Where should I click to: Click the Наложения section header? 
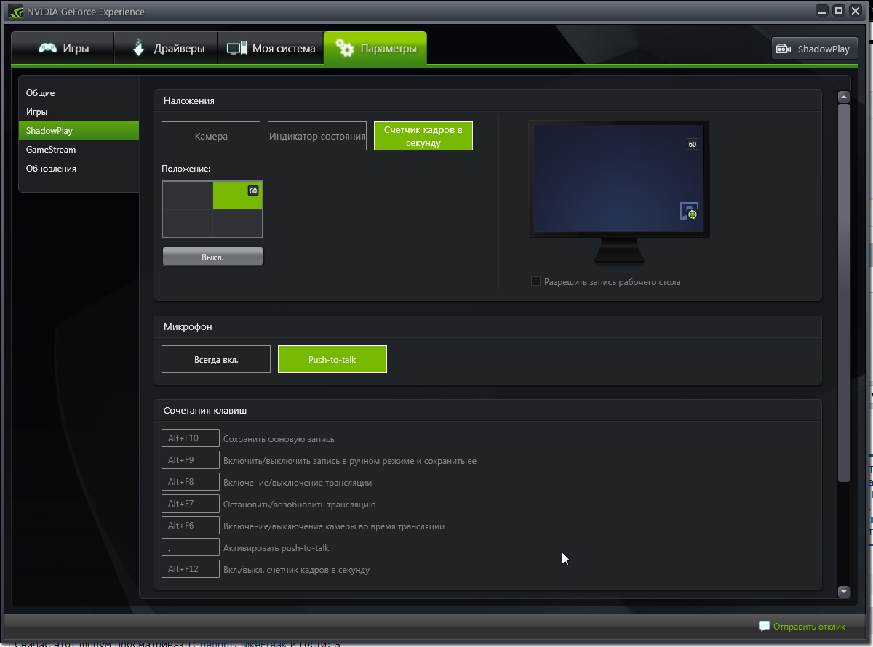(189, 101)
